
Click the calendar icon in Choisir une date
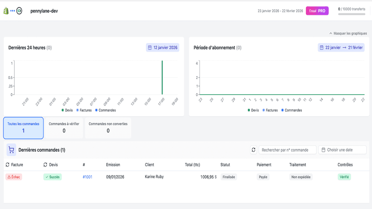coord(323,150)
